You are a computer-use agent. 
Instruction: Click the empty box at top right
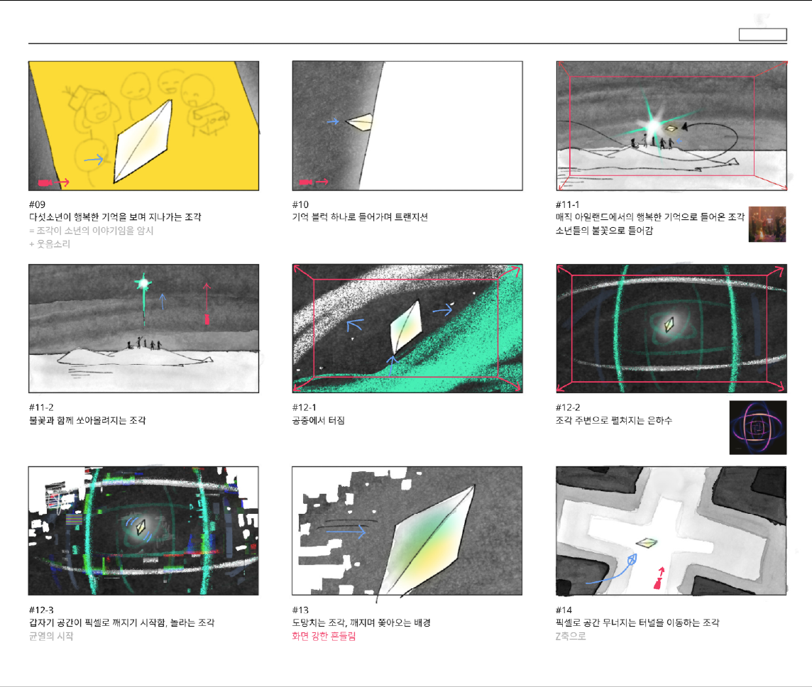[763, 35]
